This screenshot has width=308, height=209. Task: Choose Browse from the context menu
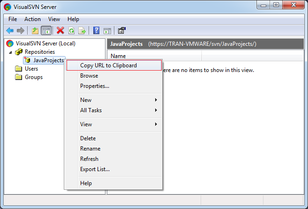click(114, 76)
